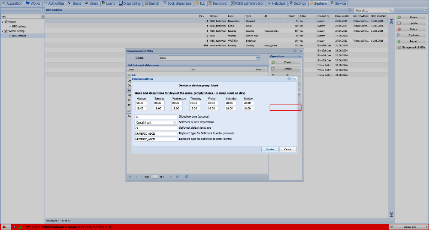Collapse the History tree node
429x230 pixels.
click(x=3, y=22)
